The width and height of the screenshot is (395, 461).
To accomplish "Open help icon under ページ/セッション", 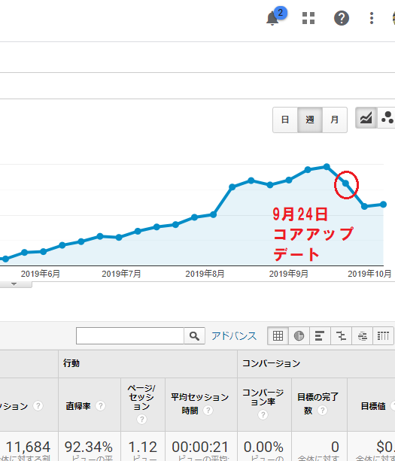I will click(141, 419).
